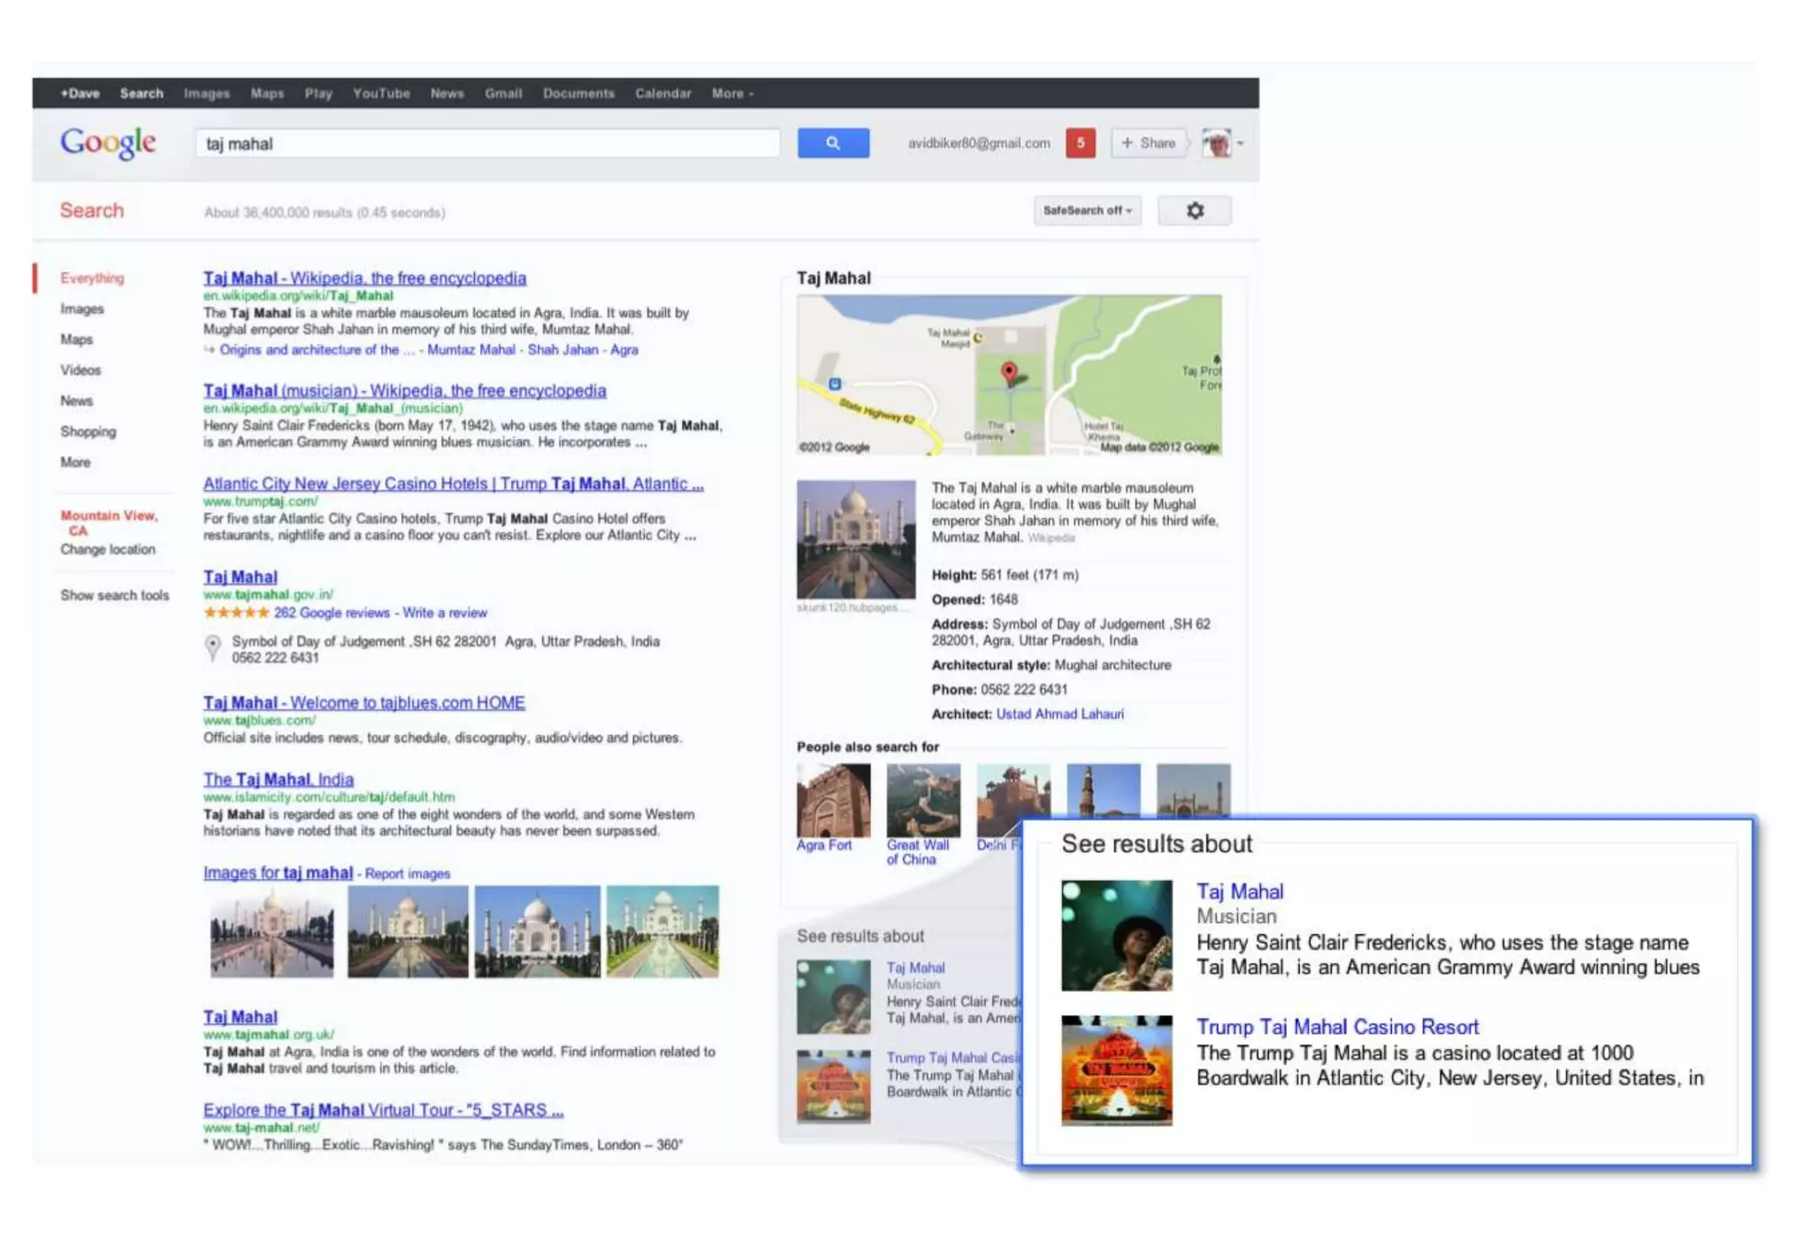Viewport: 1811px width, 1254px height.
Task: Select Images filter in left sidebar
Action: coord(82,309)
